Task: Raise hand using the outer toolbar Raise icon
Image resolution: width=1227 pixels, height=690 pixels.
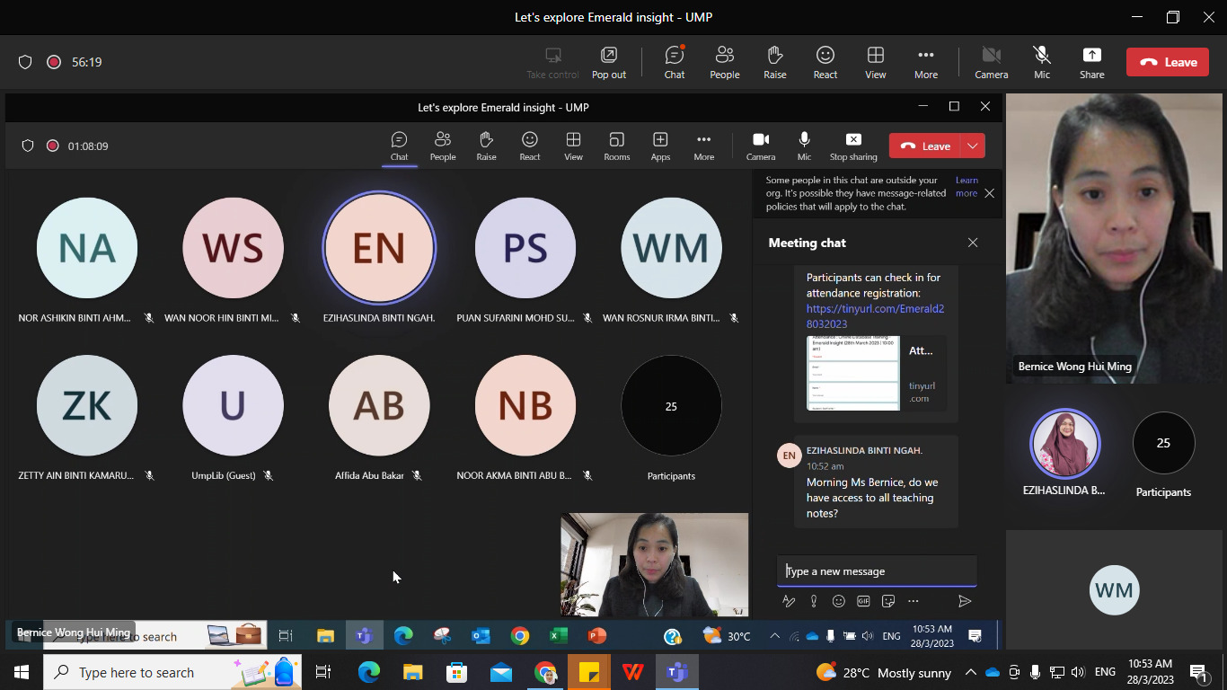Action: (x=775, y=62)
